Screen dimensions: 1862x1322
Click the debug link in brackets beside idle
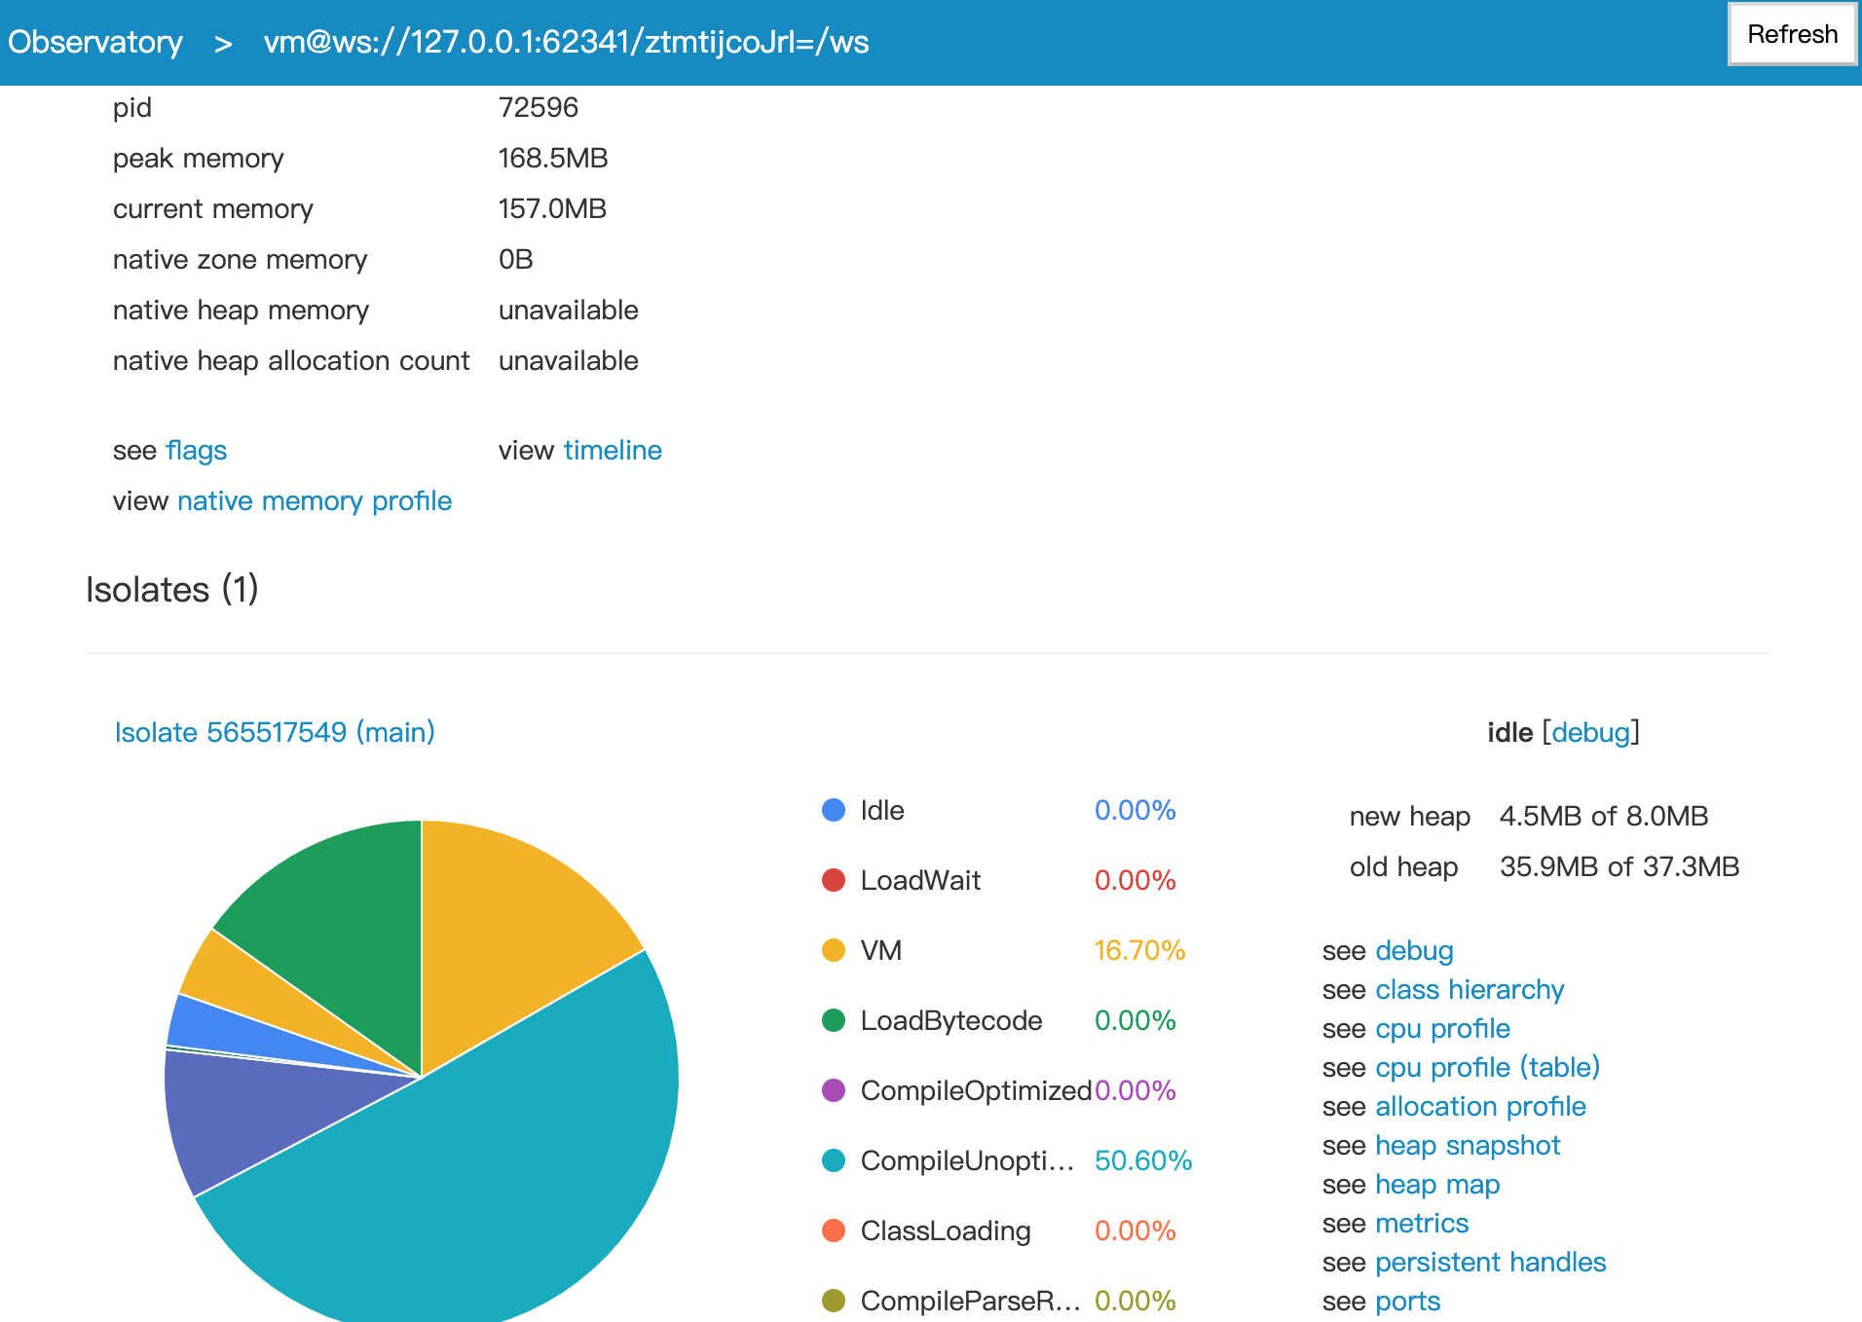pyautogui.click(x=1591, y=732)
